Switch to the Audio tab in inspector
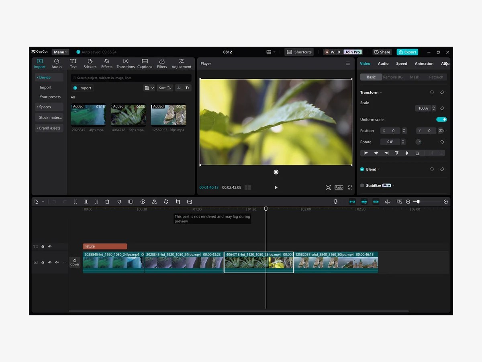 click(383, 64)
